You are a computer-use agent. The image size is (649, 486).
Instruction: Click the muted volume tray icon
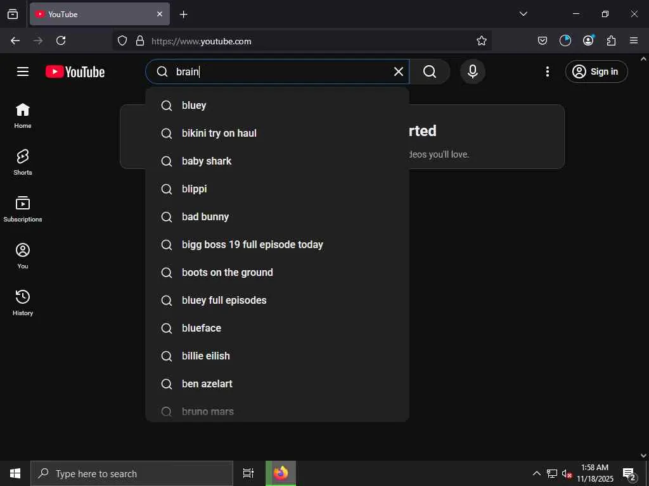(567, 473)
